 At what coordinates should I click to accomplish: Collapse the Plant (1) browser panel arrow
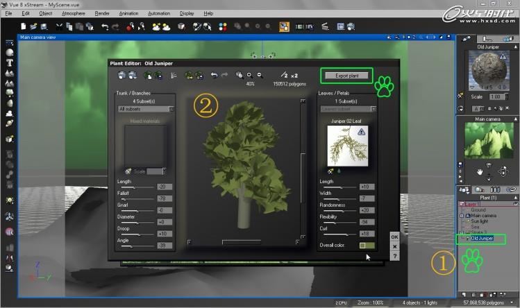tap(515, 198)
